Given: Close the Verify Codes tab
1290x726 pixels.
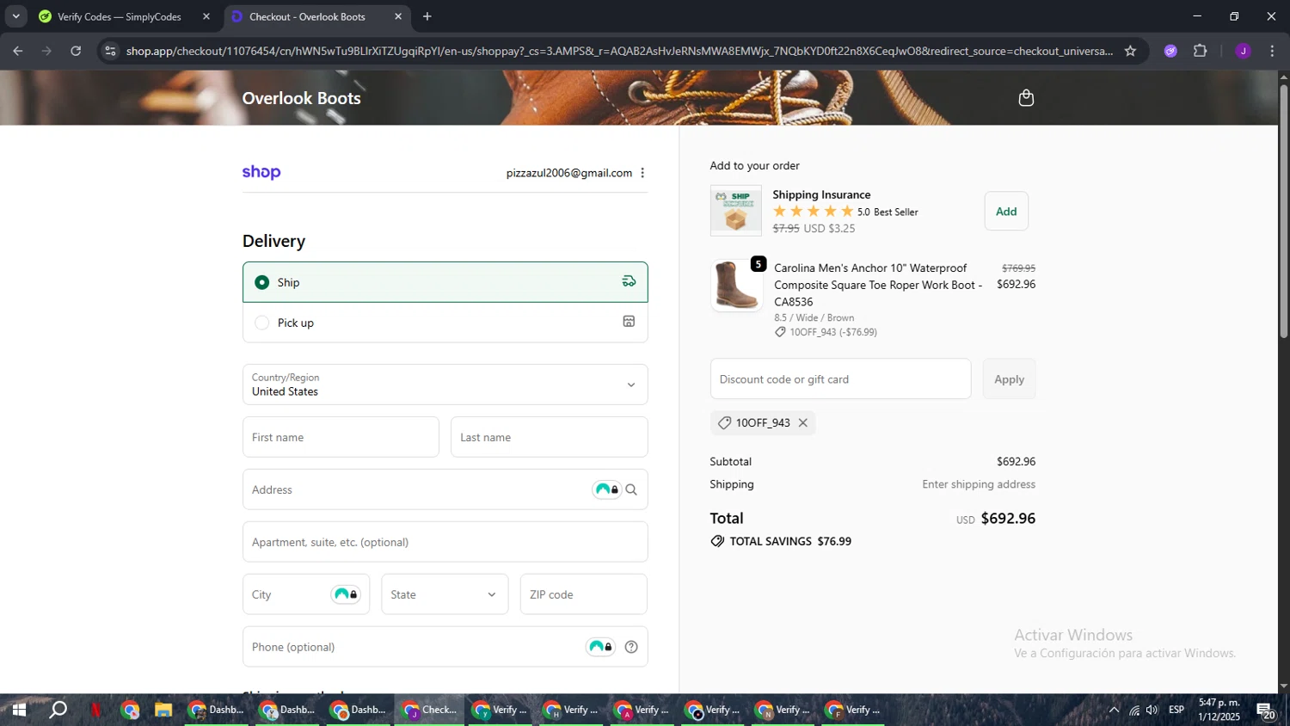Looking at the screenshot, I should pyautogui.click(x=206, y=16).
